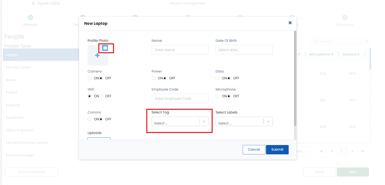Click the Select Tag dropdown chevron
This screenshot has width=385, height=185.
(204, 122)
